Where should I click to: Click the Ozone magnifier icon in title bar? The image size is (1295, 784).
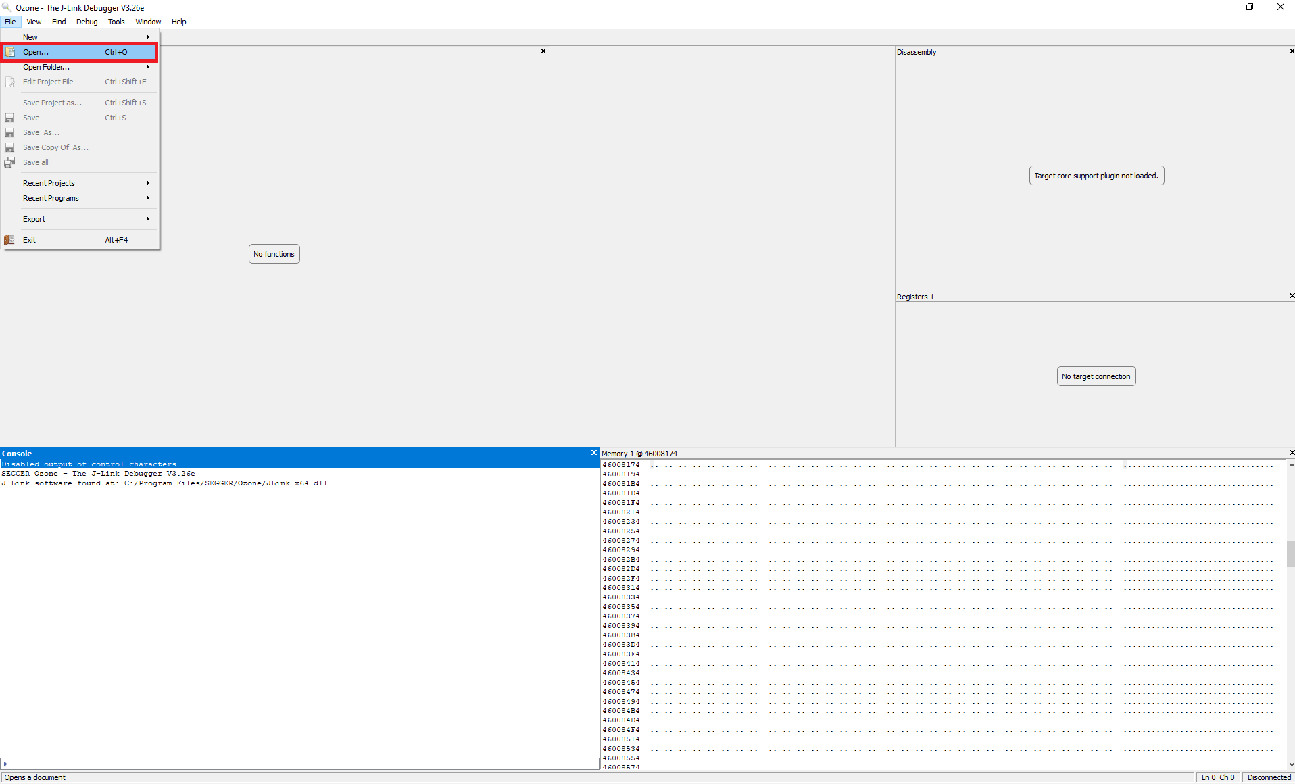[x=7, y=7]
